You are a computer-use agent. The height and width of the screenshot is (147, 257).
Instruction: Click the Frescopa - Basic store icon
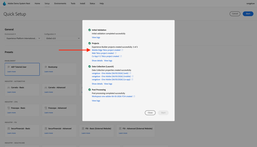point(9,108)
